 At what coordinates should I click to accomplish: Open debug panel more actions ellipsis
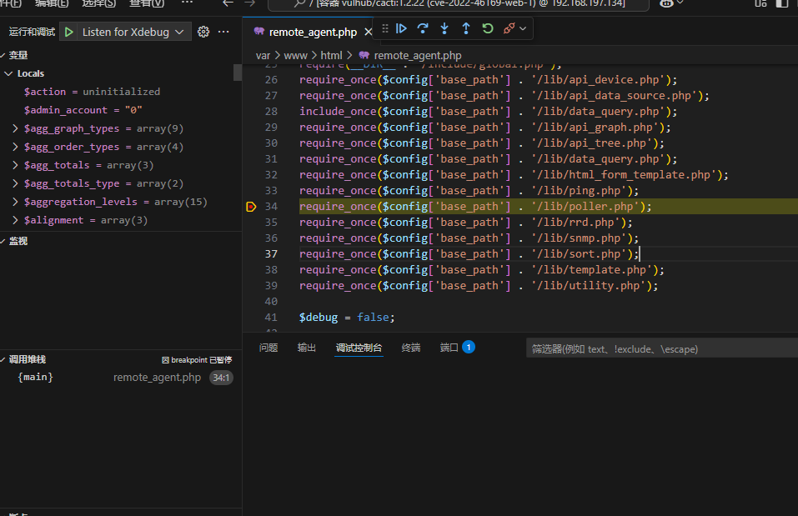coord(223,32)
